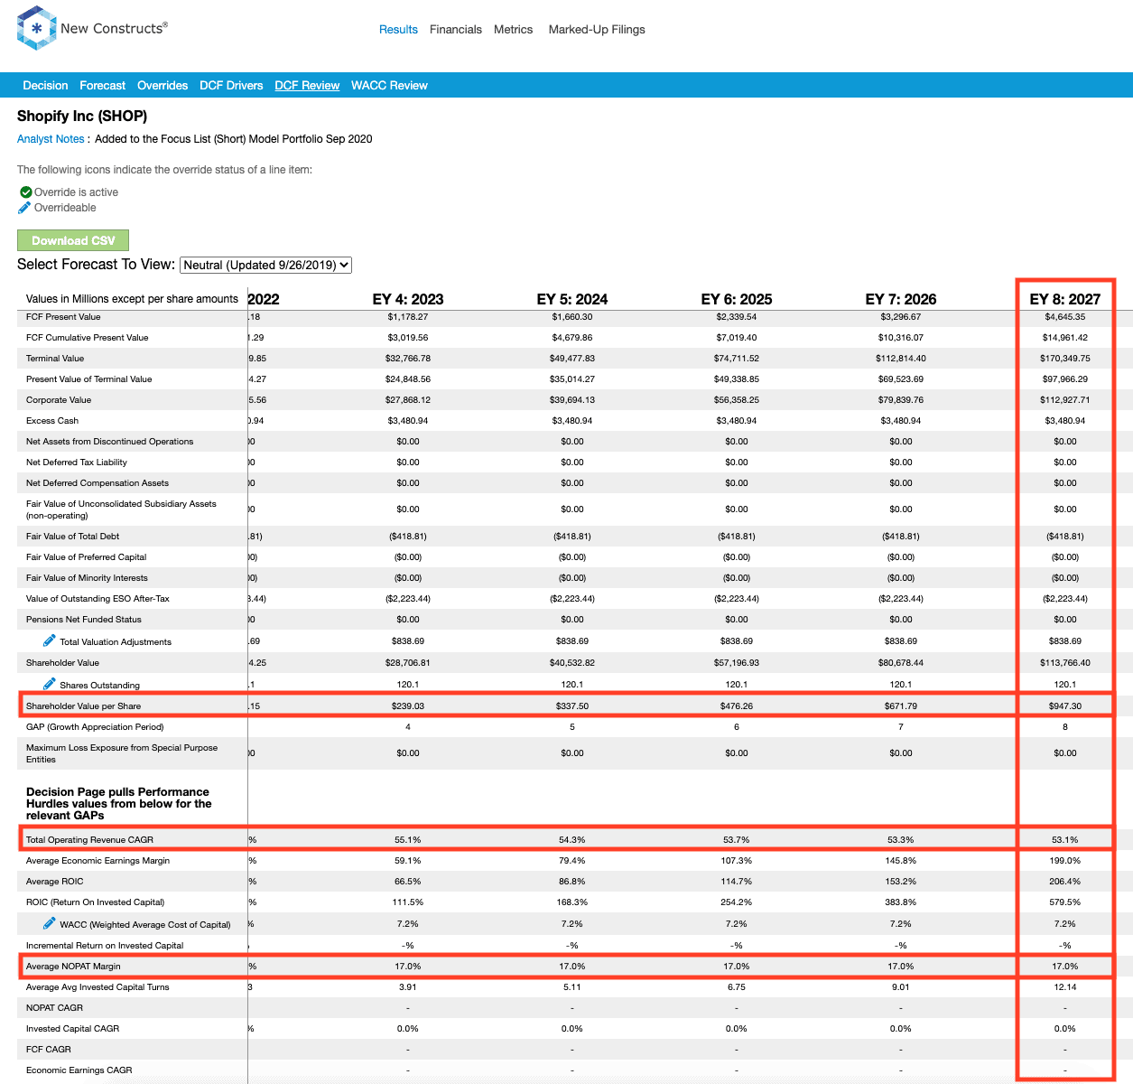This screenshot has width=1133, height=1084.
Task: Open the Financials menu item
Action: [x=456, y=30]
